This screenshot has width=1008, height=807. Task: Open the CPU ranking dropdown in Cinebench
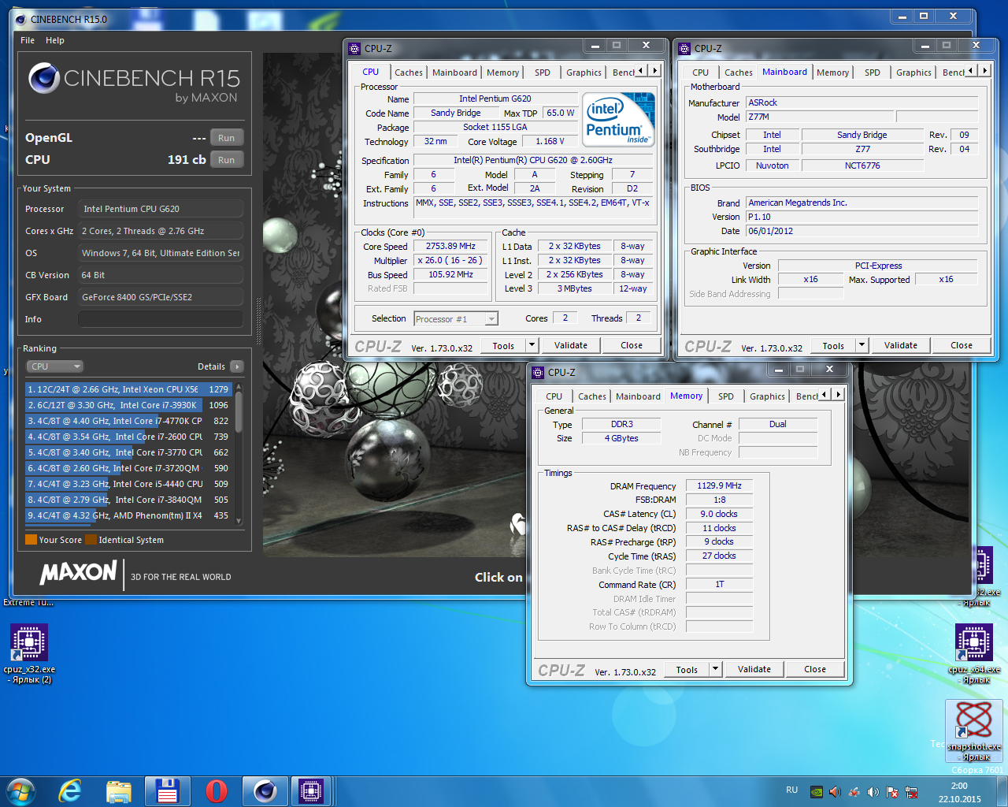(x=54, y=366)
